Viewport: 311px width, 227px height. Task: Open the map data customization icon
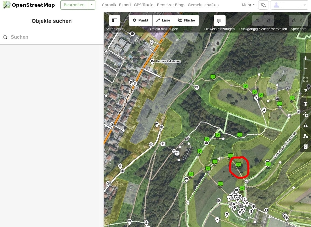pyautogui.click(x=306, y=114)
